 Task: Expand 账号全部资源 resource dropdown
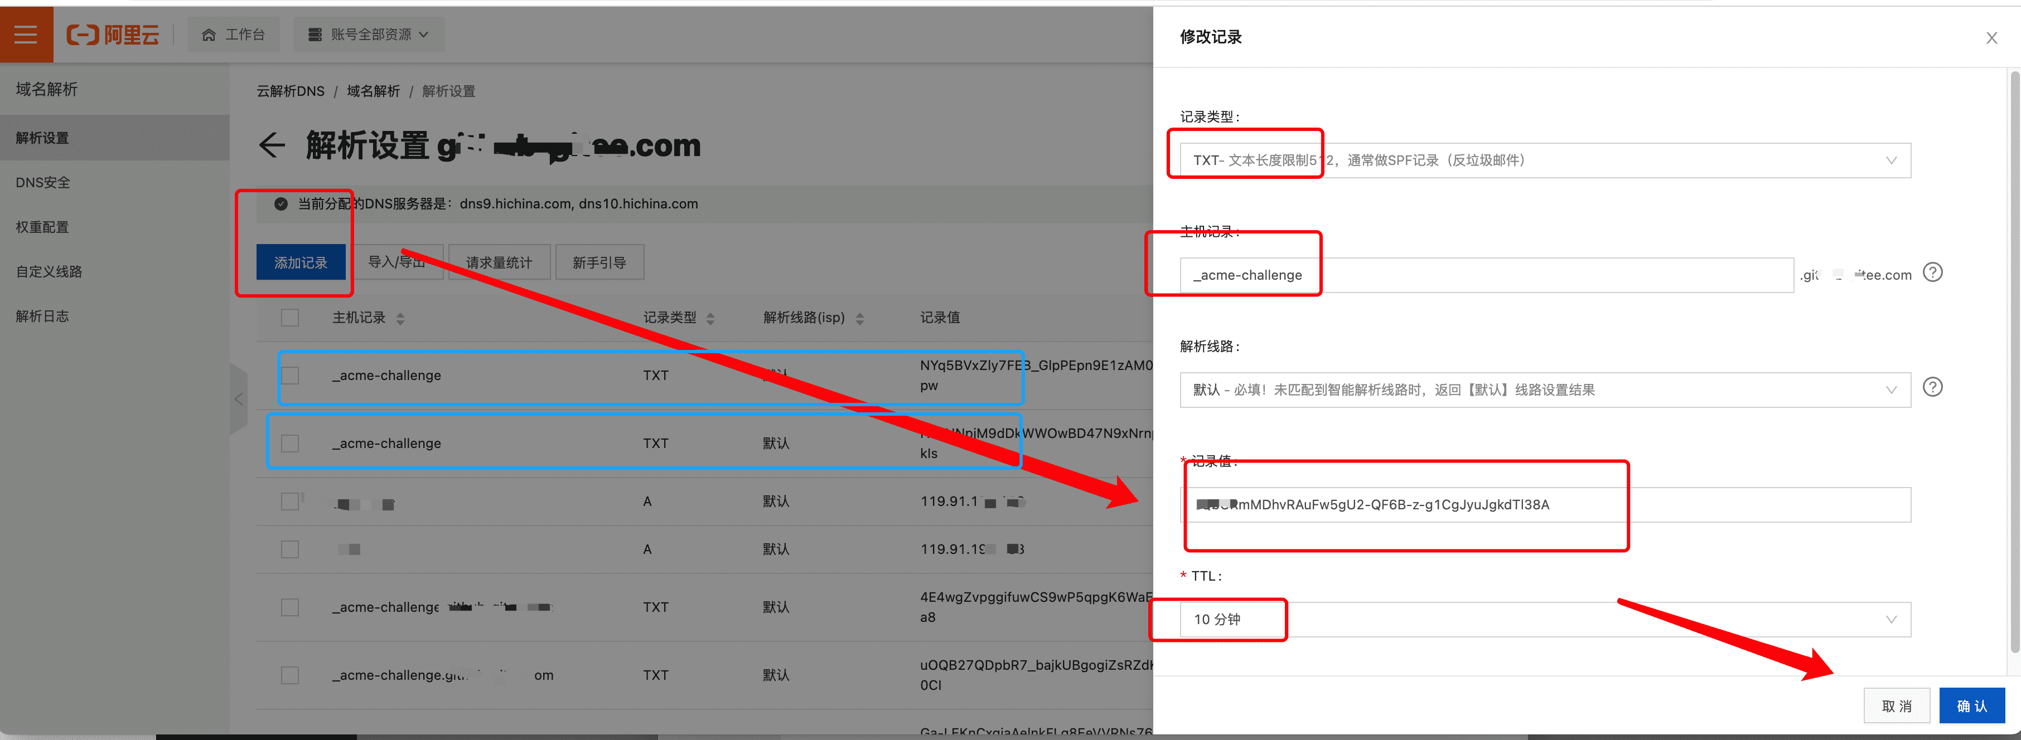pyautogui.click(x=369, y=35)
